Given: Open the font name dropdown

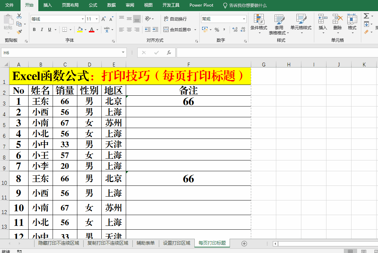Looking at the screenshot, I should pyautogui.click(x=83, y=19).
